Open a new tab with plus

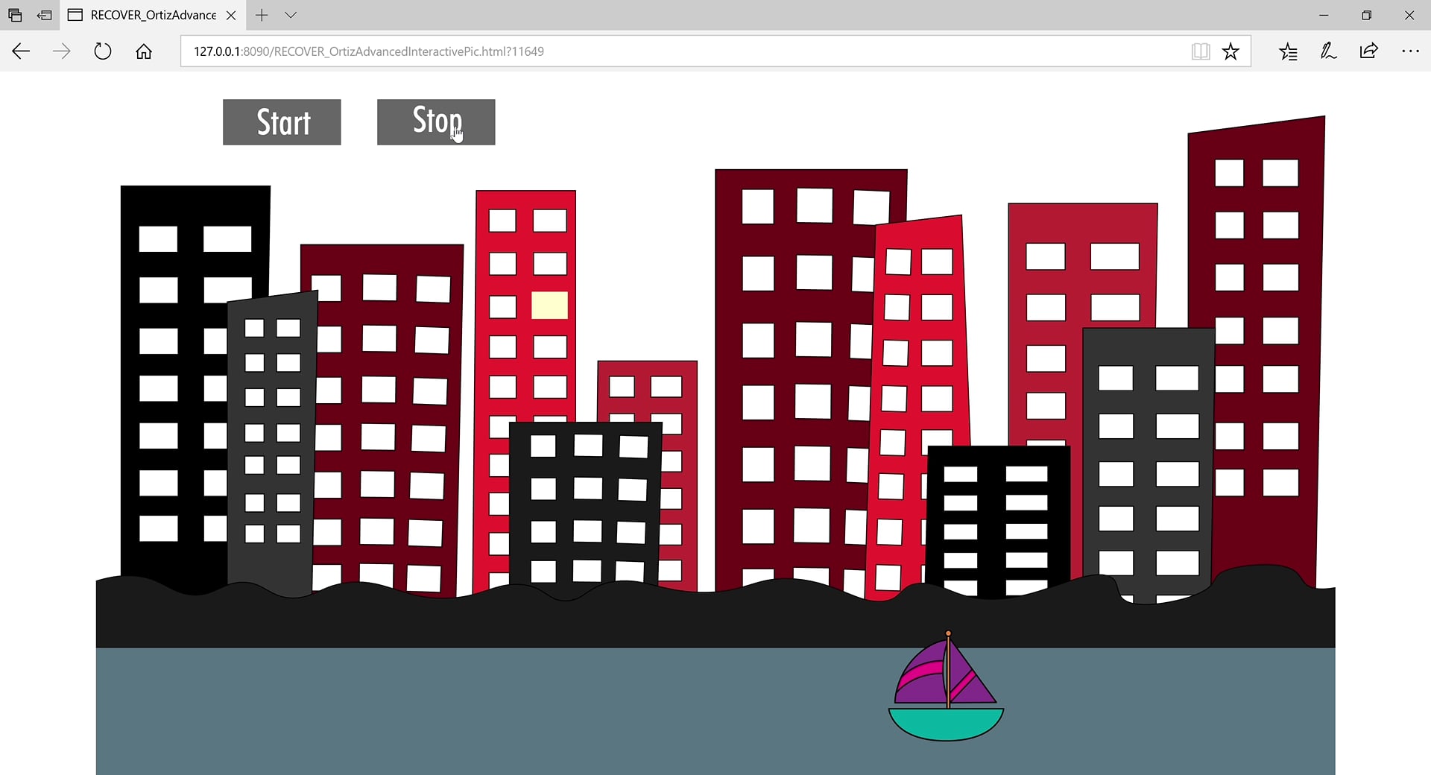tap(262, 15)
